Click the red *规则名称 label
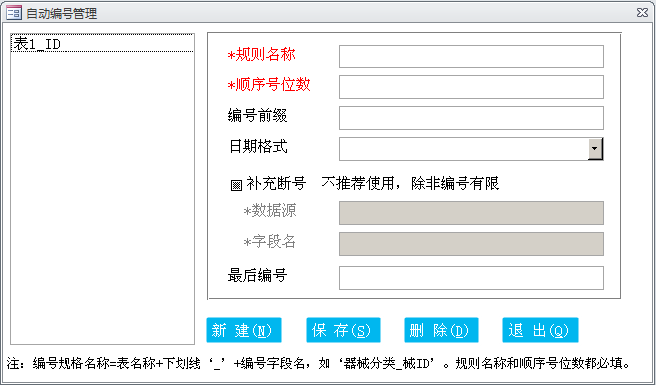 pos(261,55)
